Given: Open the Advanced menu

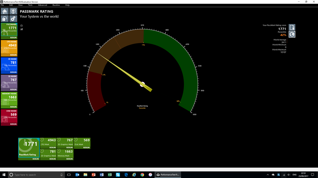Looking at the screenshot, I should coord(42,5).
